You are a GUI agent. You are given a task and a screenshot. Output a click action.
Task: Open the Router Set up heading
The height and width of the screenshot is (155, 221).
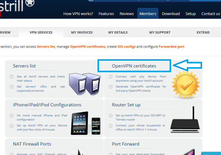(x=126, y=105)
